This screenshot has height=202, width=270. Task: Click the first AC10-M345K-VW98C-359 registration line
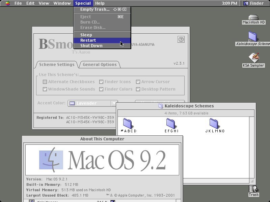90,117
